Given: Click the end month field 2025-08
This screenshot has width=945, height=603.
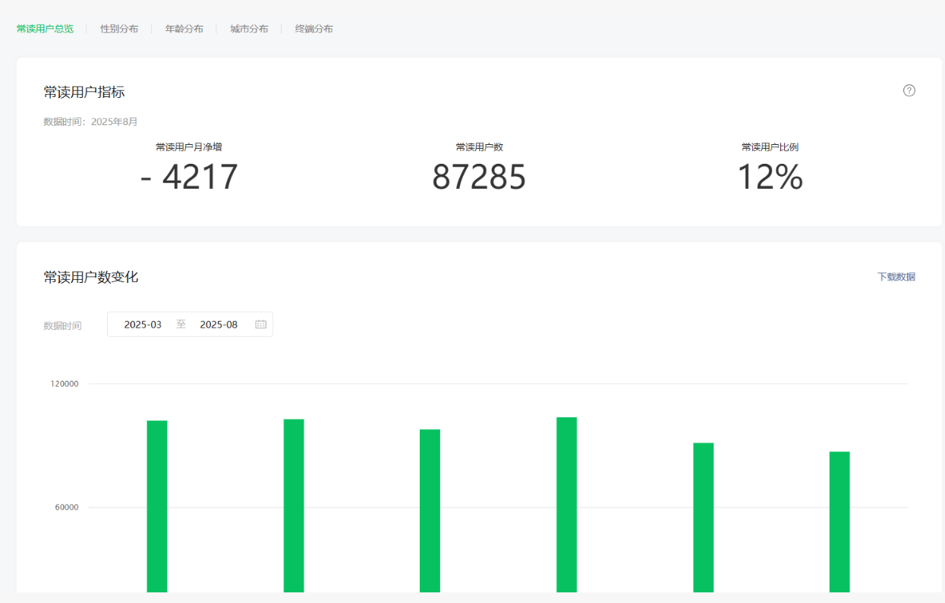Looking at the screenshot, I should (x=219, y=325).
